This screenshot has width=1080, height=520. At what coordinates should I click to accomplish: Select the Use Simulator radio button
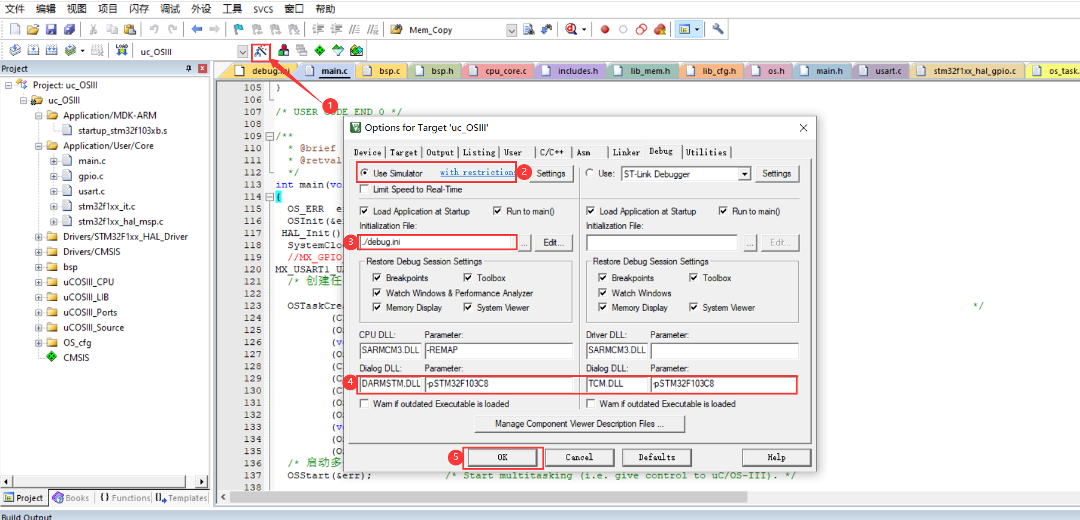[x=364, y=173]
